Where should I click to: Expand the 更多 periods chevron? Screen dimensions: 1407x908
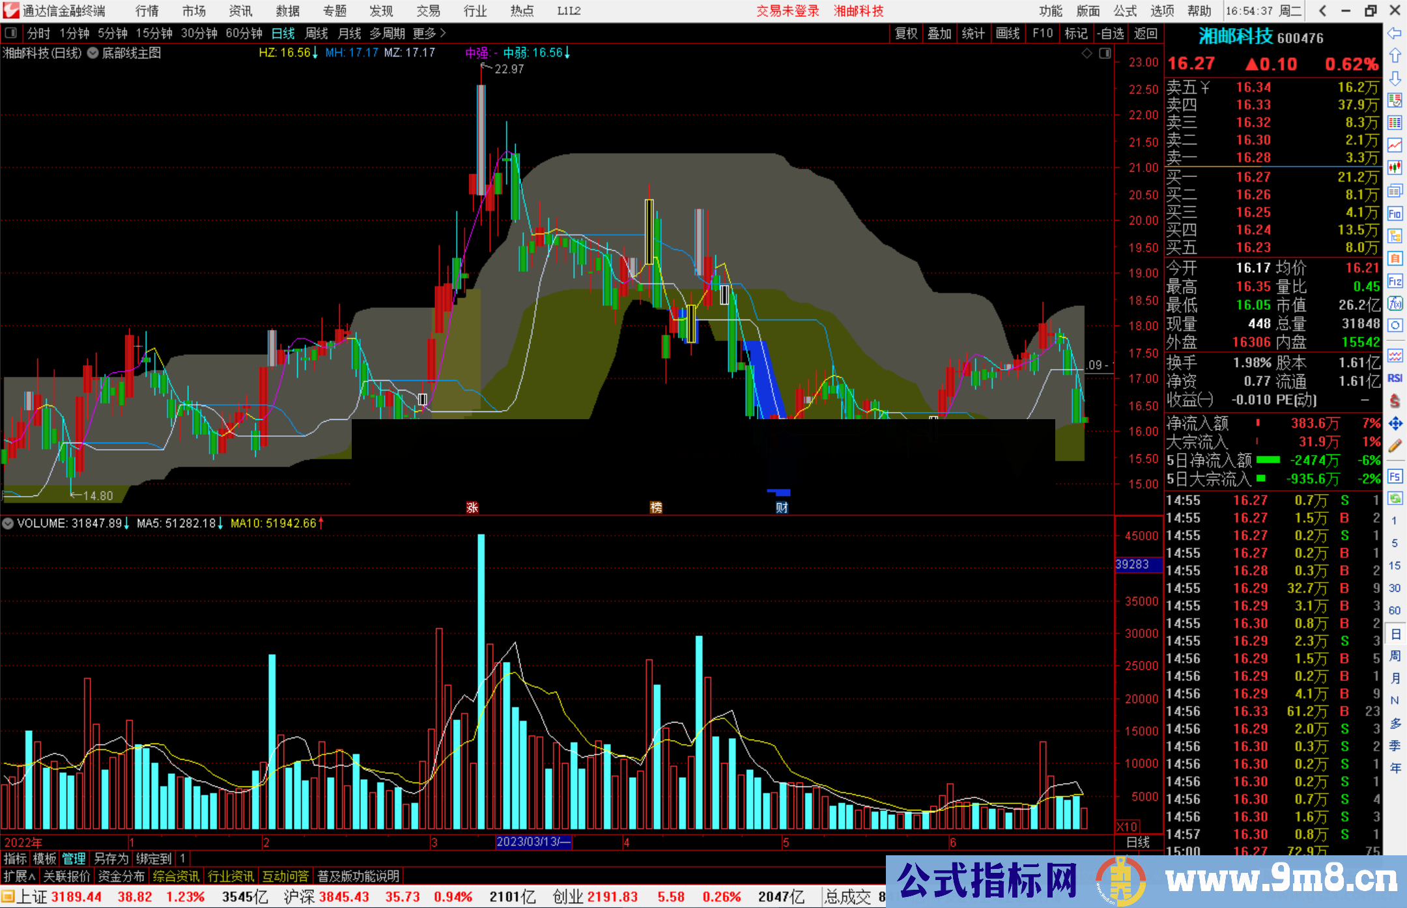[x=443, y=33]
